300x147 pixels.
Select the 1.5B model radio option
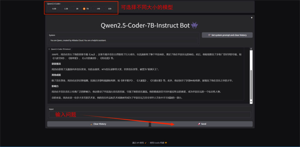click(64, 9)
